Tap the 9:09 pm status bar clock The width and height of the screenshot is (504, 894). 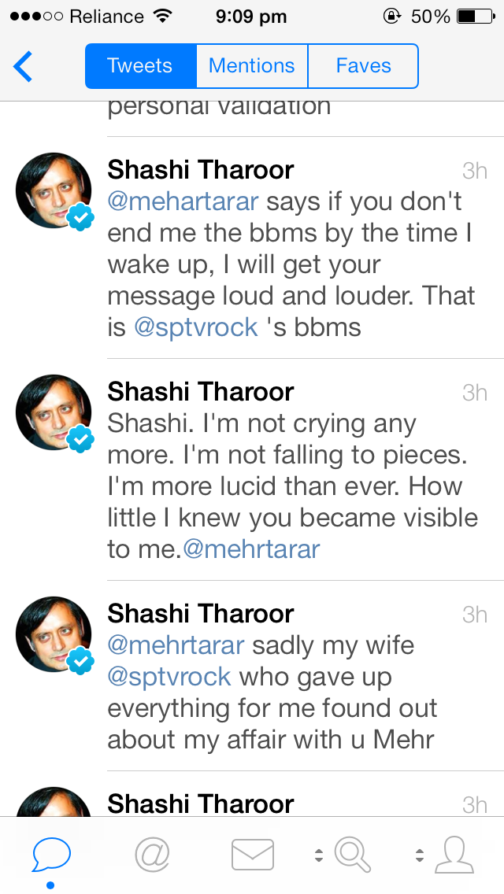coord(253,16)
